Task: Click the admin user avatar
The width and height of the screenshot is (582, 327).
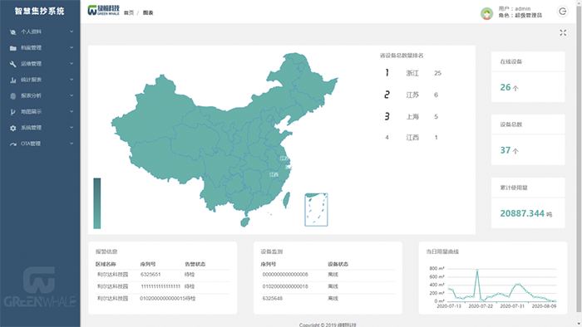Action: (x=486, y=13)
